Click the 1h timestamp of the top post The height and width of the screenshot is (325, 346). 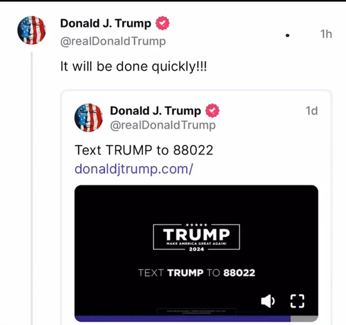[x=326, y=34]
